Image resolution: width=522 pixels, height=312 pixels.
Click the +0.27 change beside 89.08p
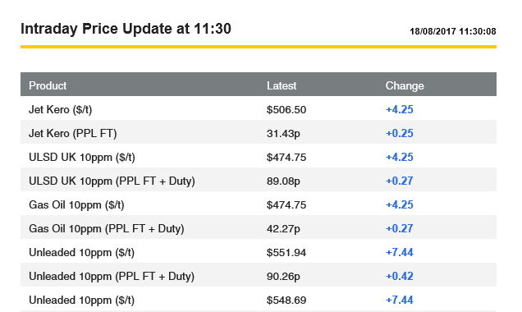[x=399, y=181]
